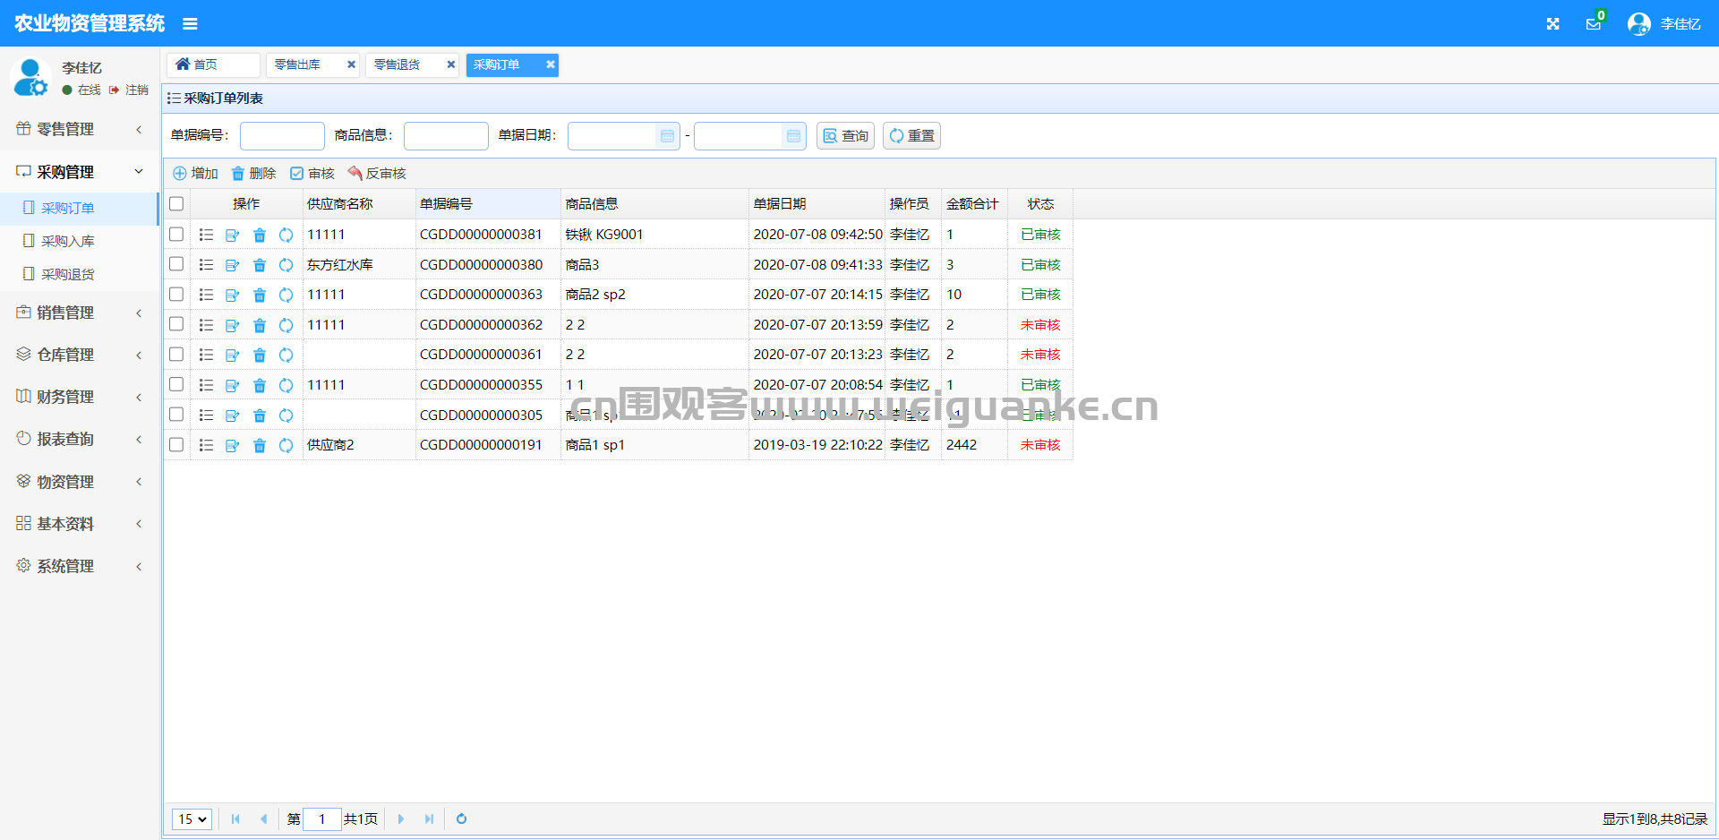Viewport: 1719px width, 840px height.
Task: Click the 重置 reset button
Action: 911,136
